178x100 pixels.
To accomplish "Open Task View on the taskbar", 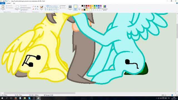I will (11, 98).
